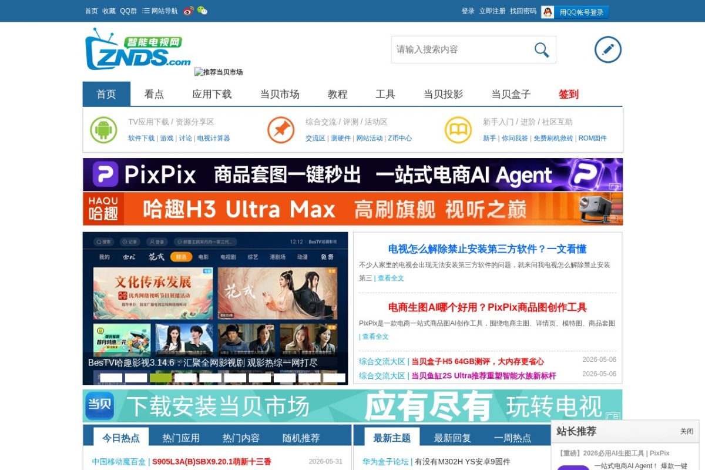Switch to the 最新主题 tab
The width and height of the screenshot is (705, 470).
point(392,438)
